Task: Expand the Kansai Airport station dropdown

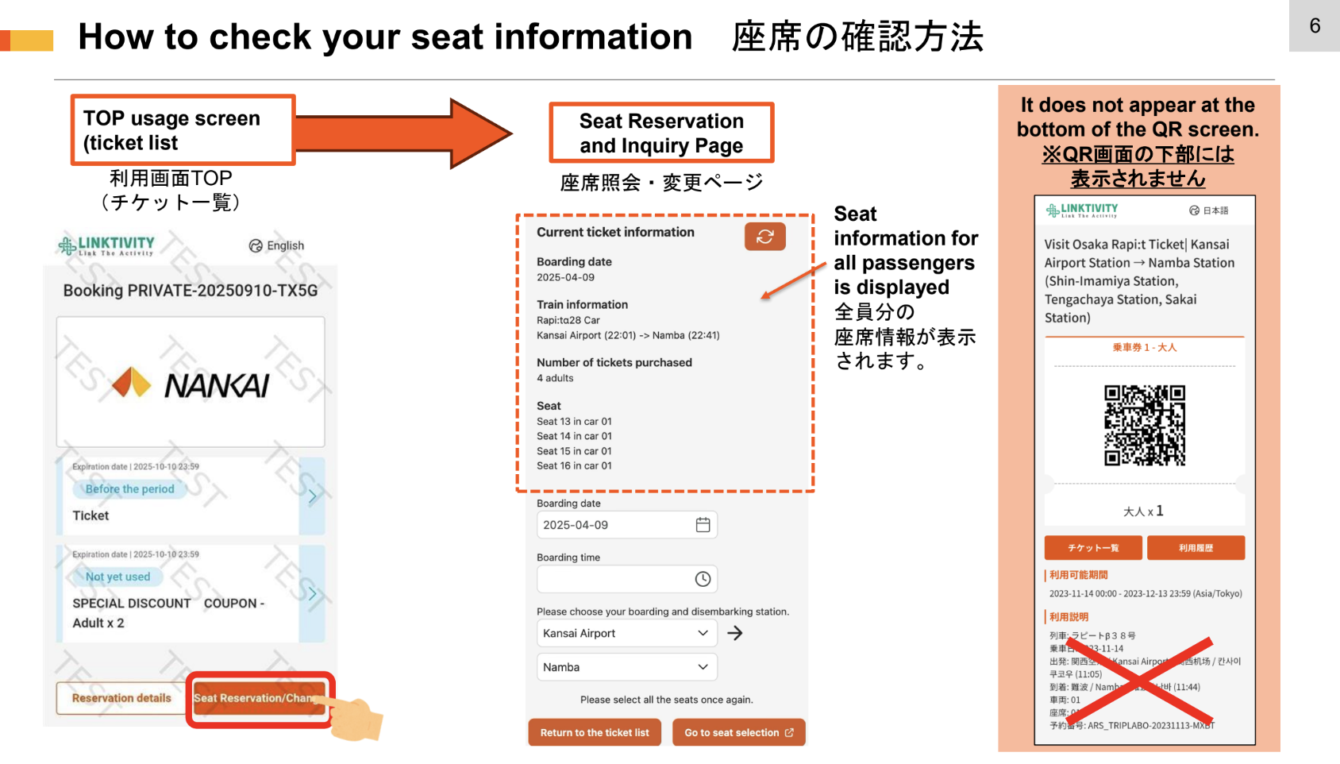Action: [x=626, y=633]
